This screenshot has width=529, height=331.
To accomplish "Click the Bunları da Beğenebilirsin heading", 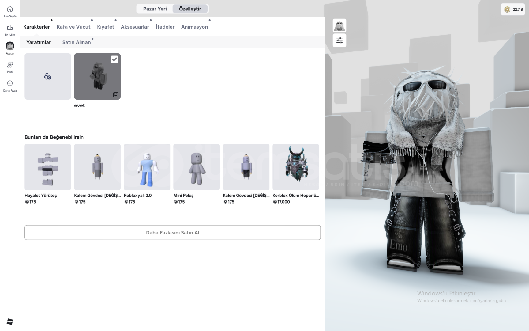I will point(54,137).
